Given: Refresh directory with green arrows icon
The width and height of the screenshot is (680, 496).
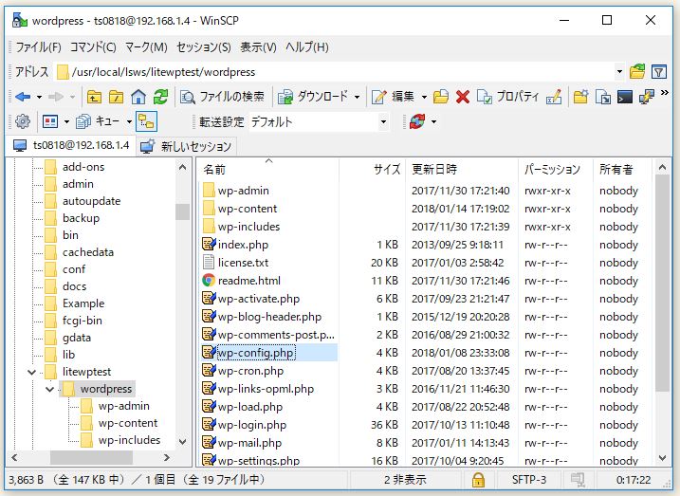Looking at the screenshot, I should click(x=160, y=97).
